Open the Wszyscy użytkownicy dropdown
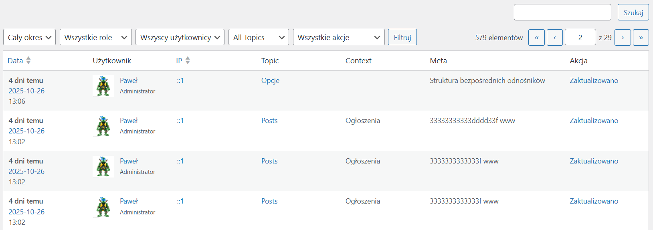This screenshot has width=653, height=230. coord(180,37)
